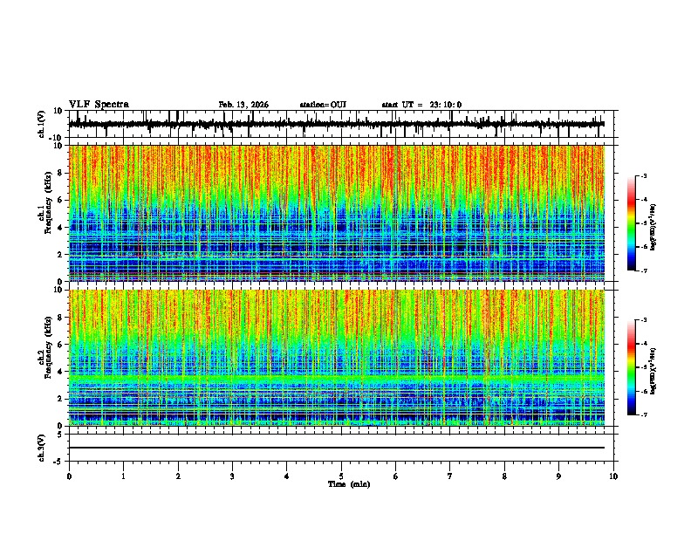The height and width of the screenshot is (534, 691).
Task: Click the "-10" tick on ch.1(V) axis
Action: (x=56, y=138)
